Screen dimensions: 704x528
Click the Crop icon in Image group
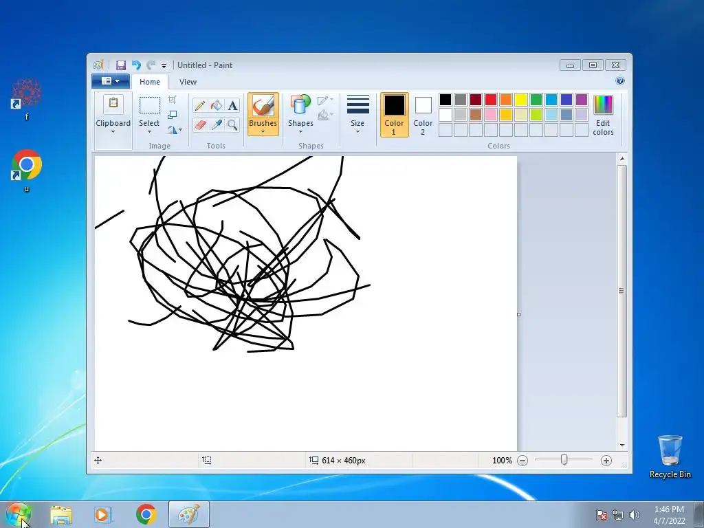[x=173, y=100]
